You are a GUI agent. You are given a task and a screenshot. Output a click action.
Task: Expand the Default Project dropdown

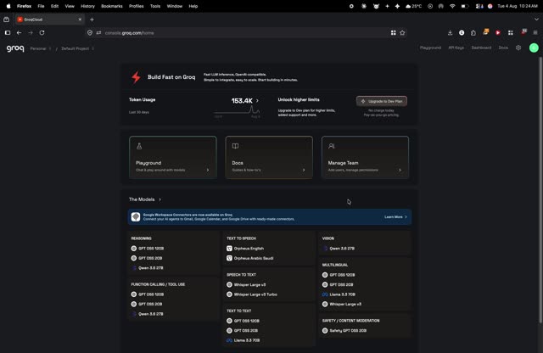[77, 48]
